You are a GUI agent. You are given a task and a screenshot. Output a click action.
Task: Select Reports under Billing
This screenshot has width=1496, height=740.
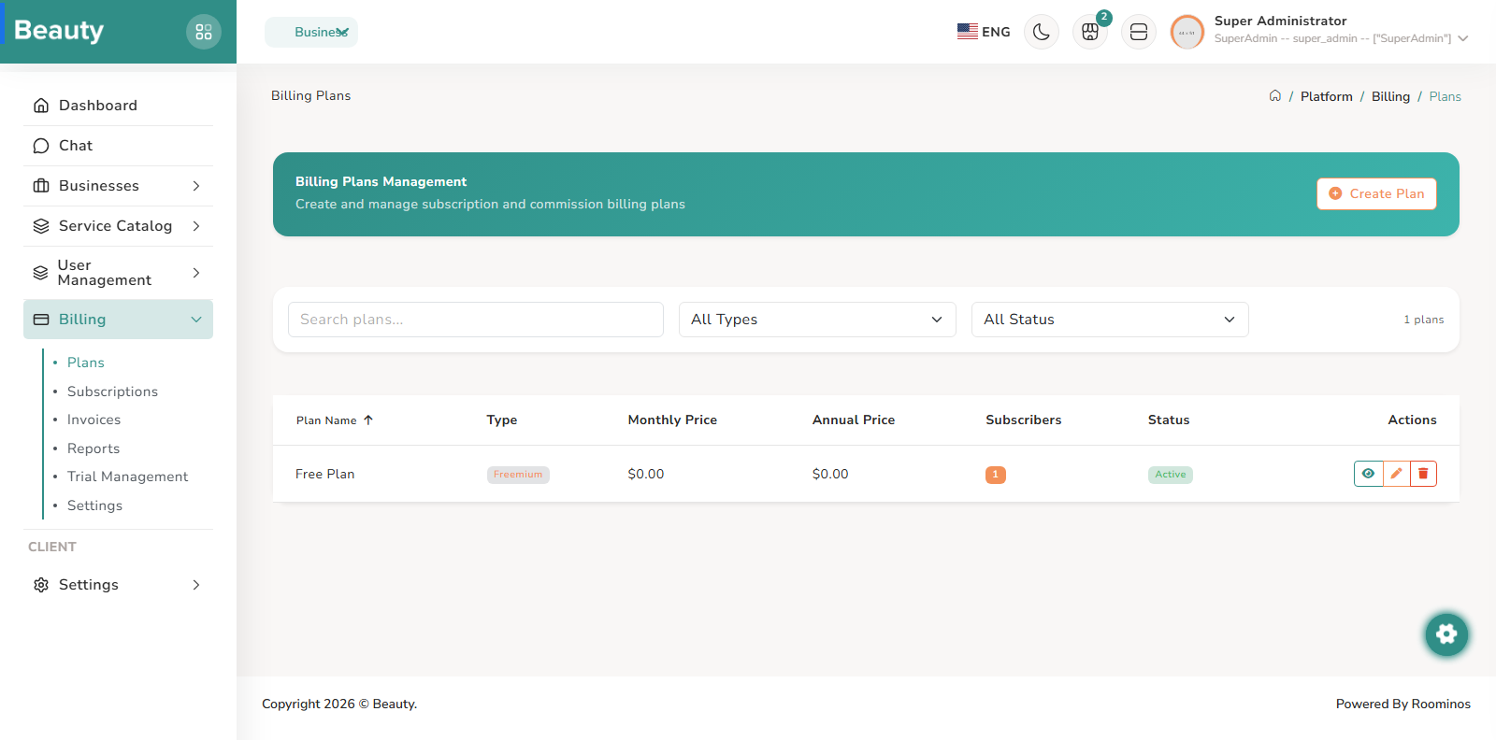point(93,448)
